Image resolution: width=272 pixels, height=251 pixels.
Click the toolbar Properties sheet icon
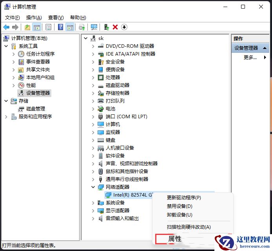point(48,27)
